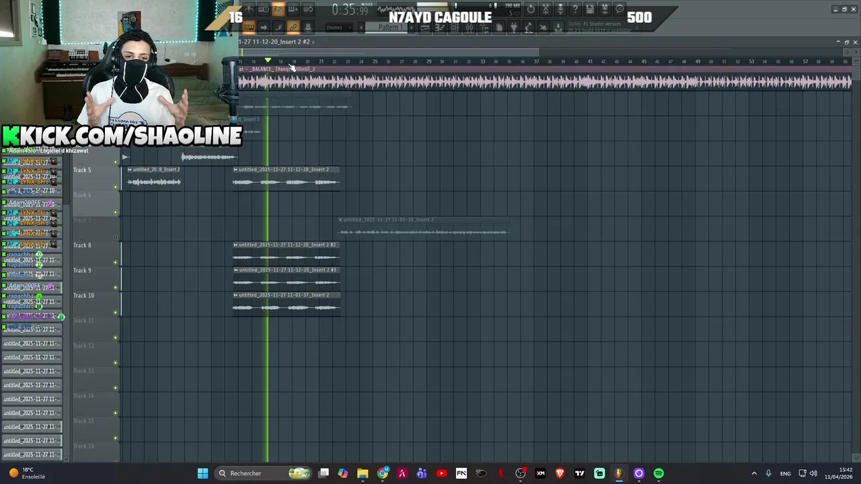This screenshot has height=484, width=861.
Task: Toggle the orange typing keyboard to piano icon
Action: tap(249, 28)
